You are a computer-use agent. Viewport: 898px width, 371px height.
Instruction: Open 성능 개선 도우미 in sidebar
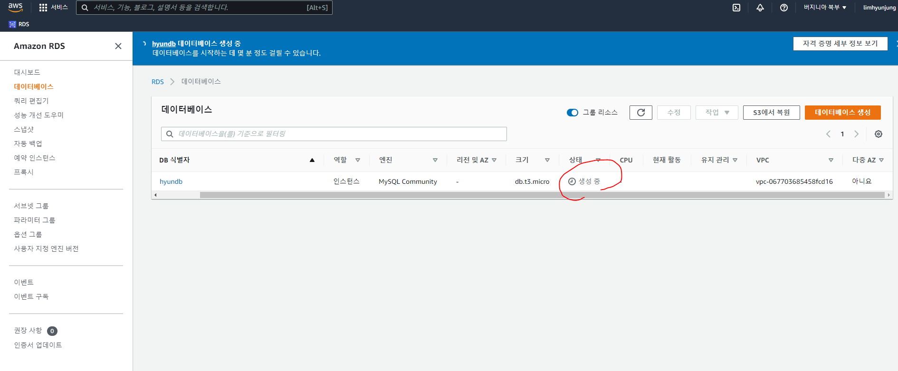[39, 115]
